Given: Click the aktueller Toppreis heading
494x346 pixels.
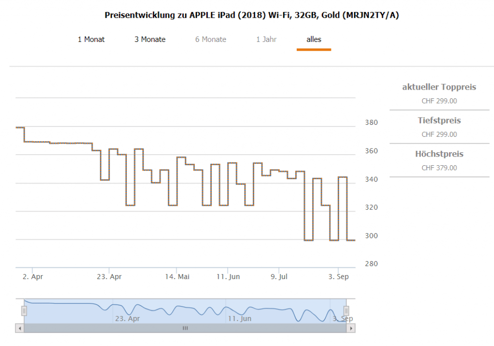Looking at the screenshot, I should pos(439,87).
